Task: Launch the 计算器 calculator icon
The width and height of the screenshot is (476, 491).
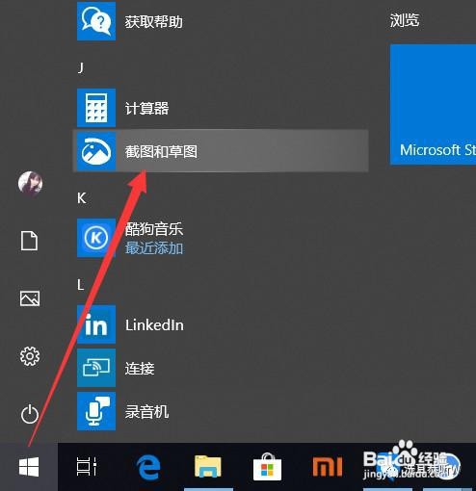Action: [96, 108]
